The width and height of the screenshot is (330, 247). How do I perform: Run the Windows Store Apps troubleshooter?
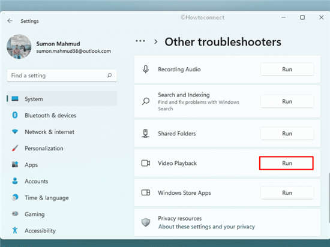[x=287, y=193]
